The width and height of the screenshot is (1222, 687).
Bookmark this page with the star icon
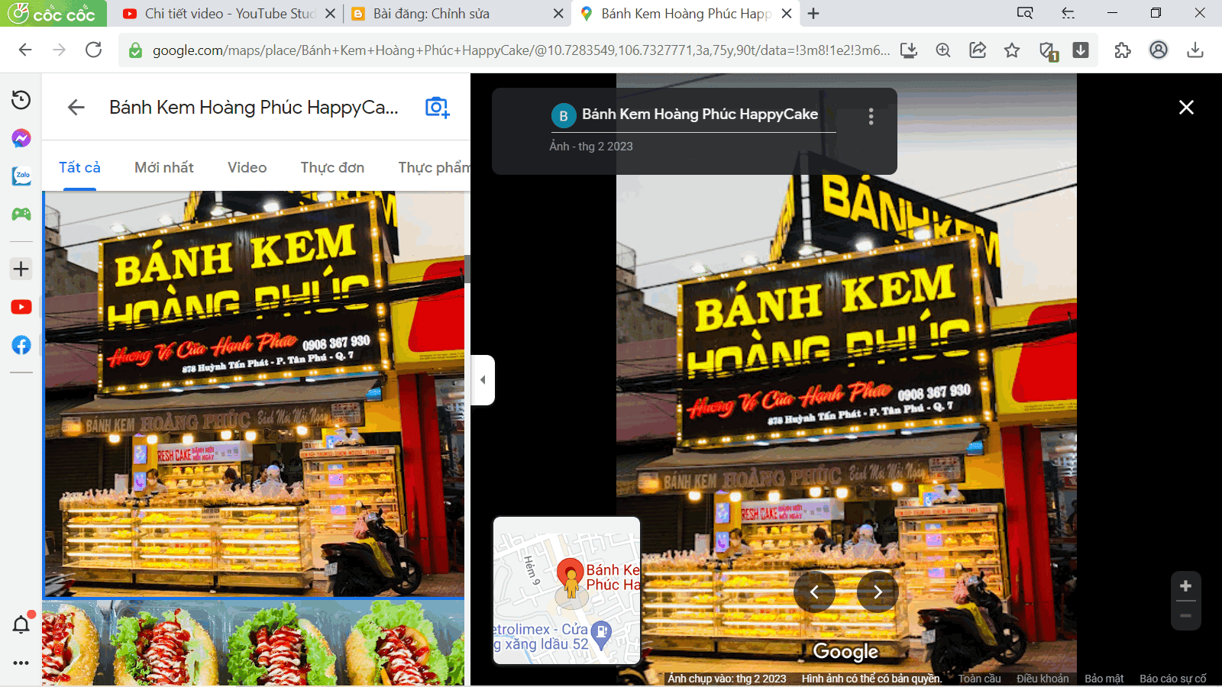point(1012,50)
